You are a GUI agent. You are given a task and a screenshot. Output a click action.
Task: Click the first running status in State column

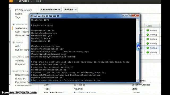152,30
